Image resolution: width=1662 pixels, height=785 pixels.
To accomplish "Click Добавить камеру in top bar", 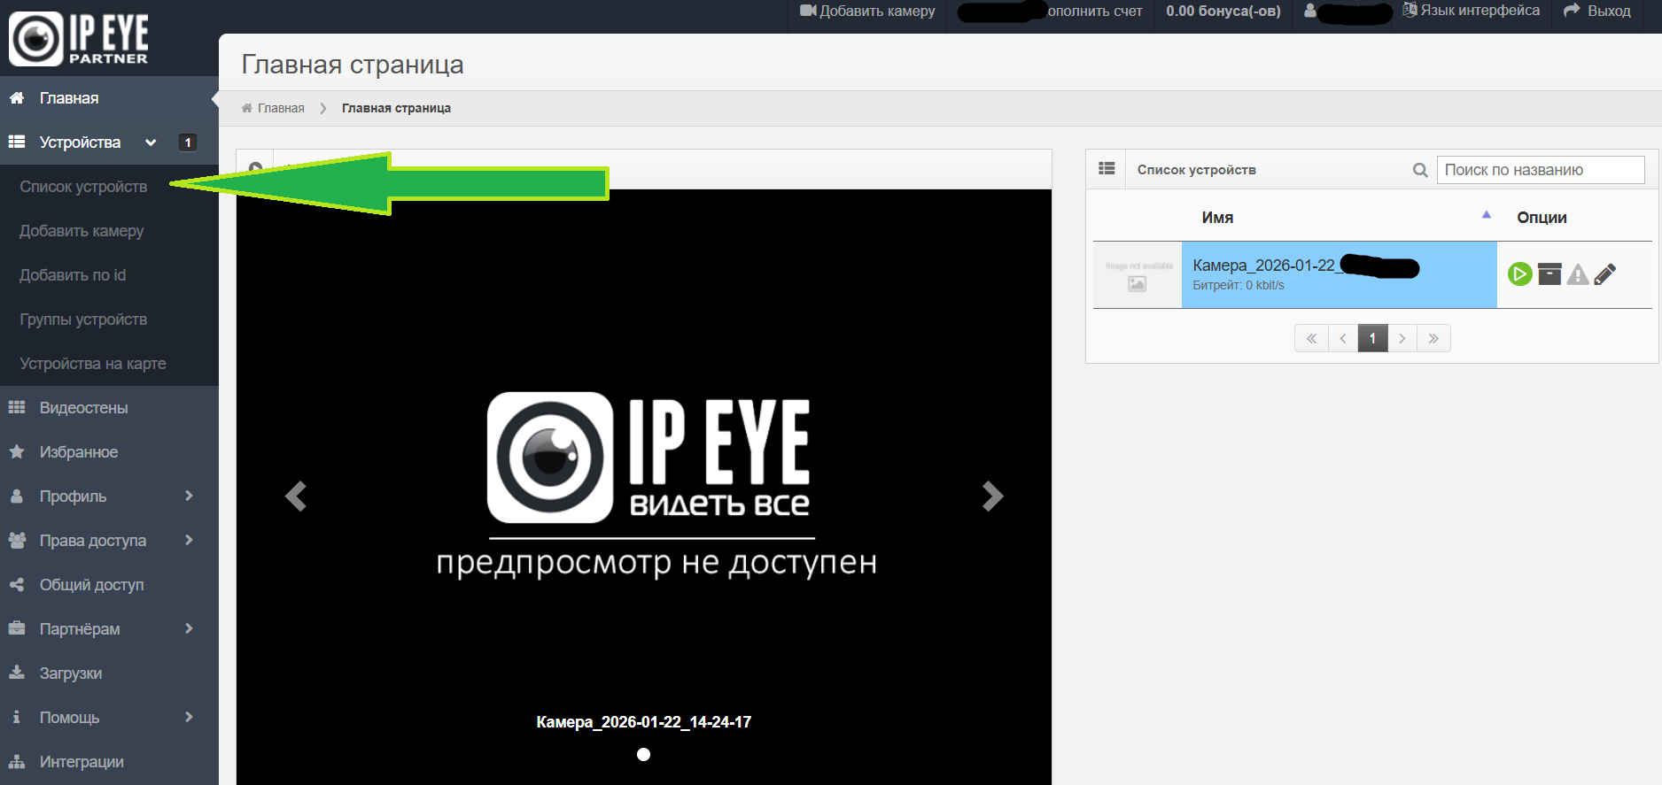I will pyautogui.click(x=867, y=12).
